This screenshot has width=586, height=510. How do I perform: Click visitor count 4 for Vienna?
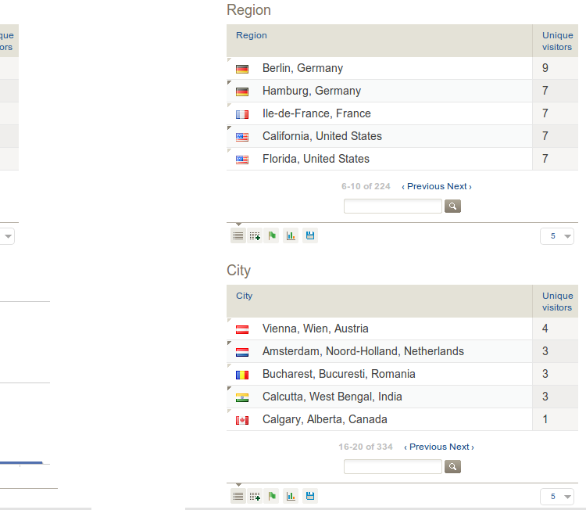[x=545, y=329]
